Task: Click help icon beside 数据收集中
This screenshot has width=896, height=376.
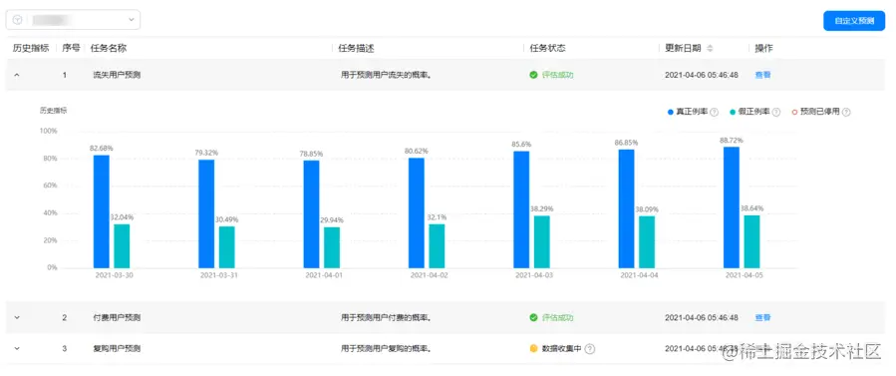Action: click(590, 348)
